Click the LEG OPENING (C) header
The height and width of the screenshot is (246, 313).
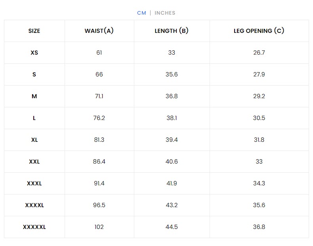[x=259, y=31]
